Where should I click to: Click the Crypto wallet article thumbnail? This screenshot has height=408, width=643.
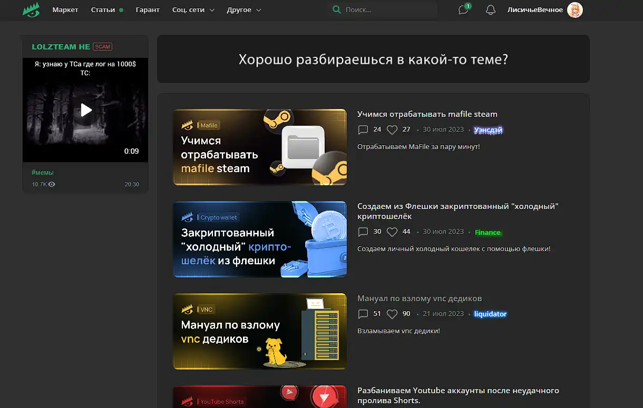260,239
